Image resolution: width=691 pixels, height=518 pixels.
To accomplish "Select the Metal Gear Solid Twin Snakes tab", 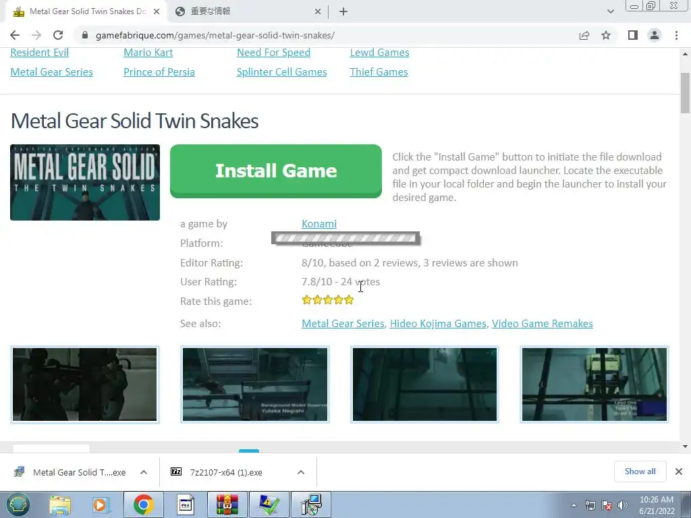I will [86, 12].
